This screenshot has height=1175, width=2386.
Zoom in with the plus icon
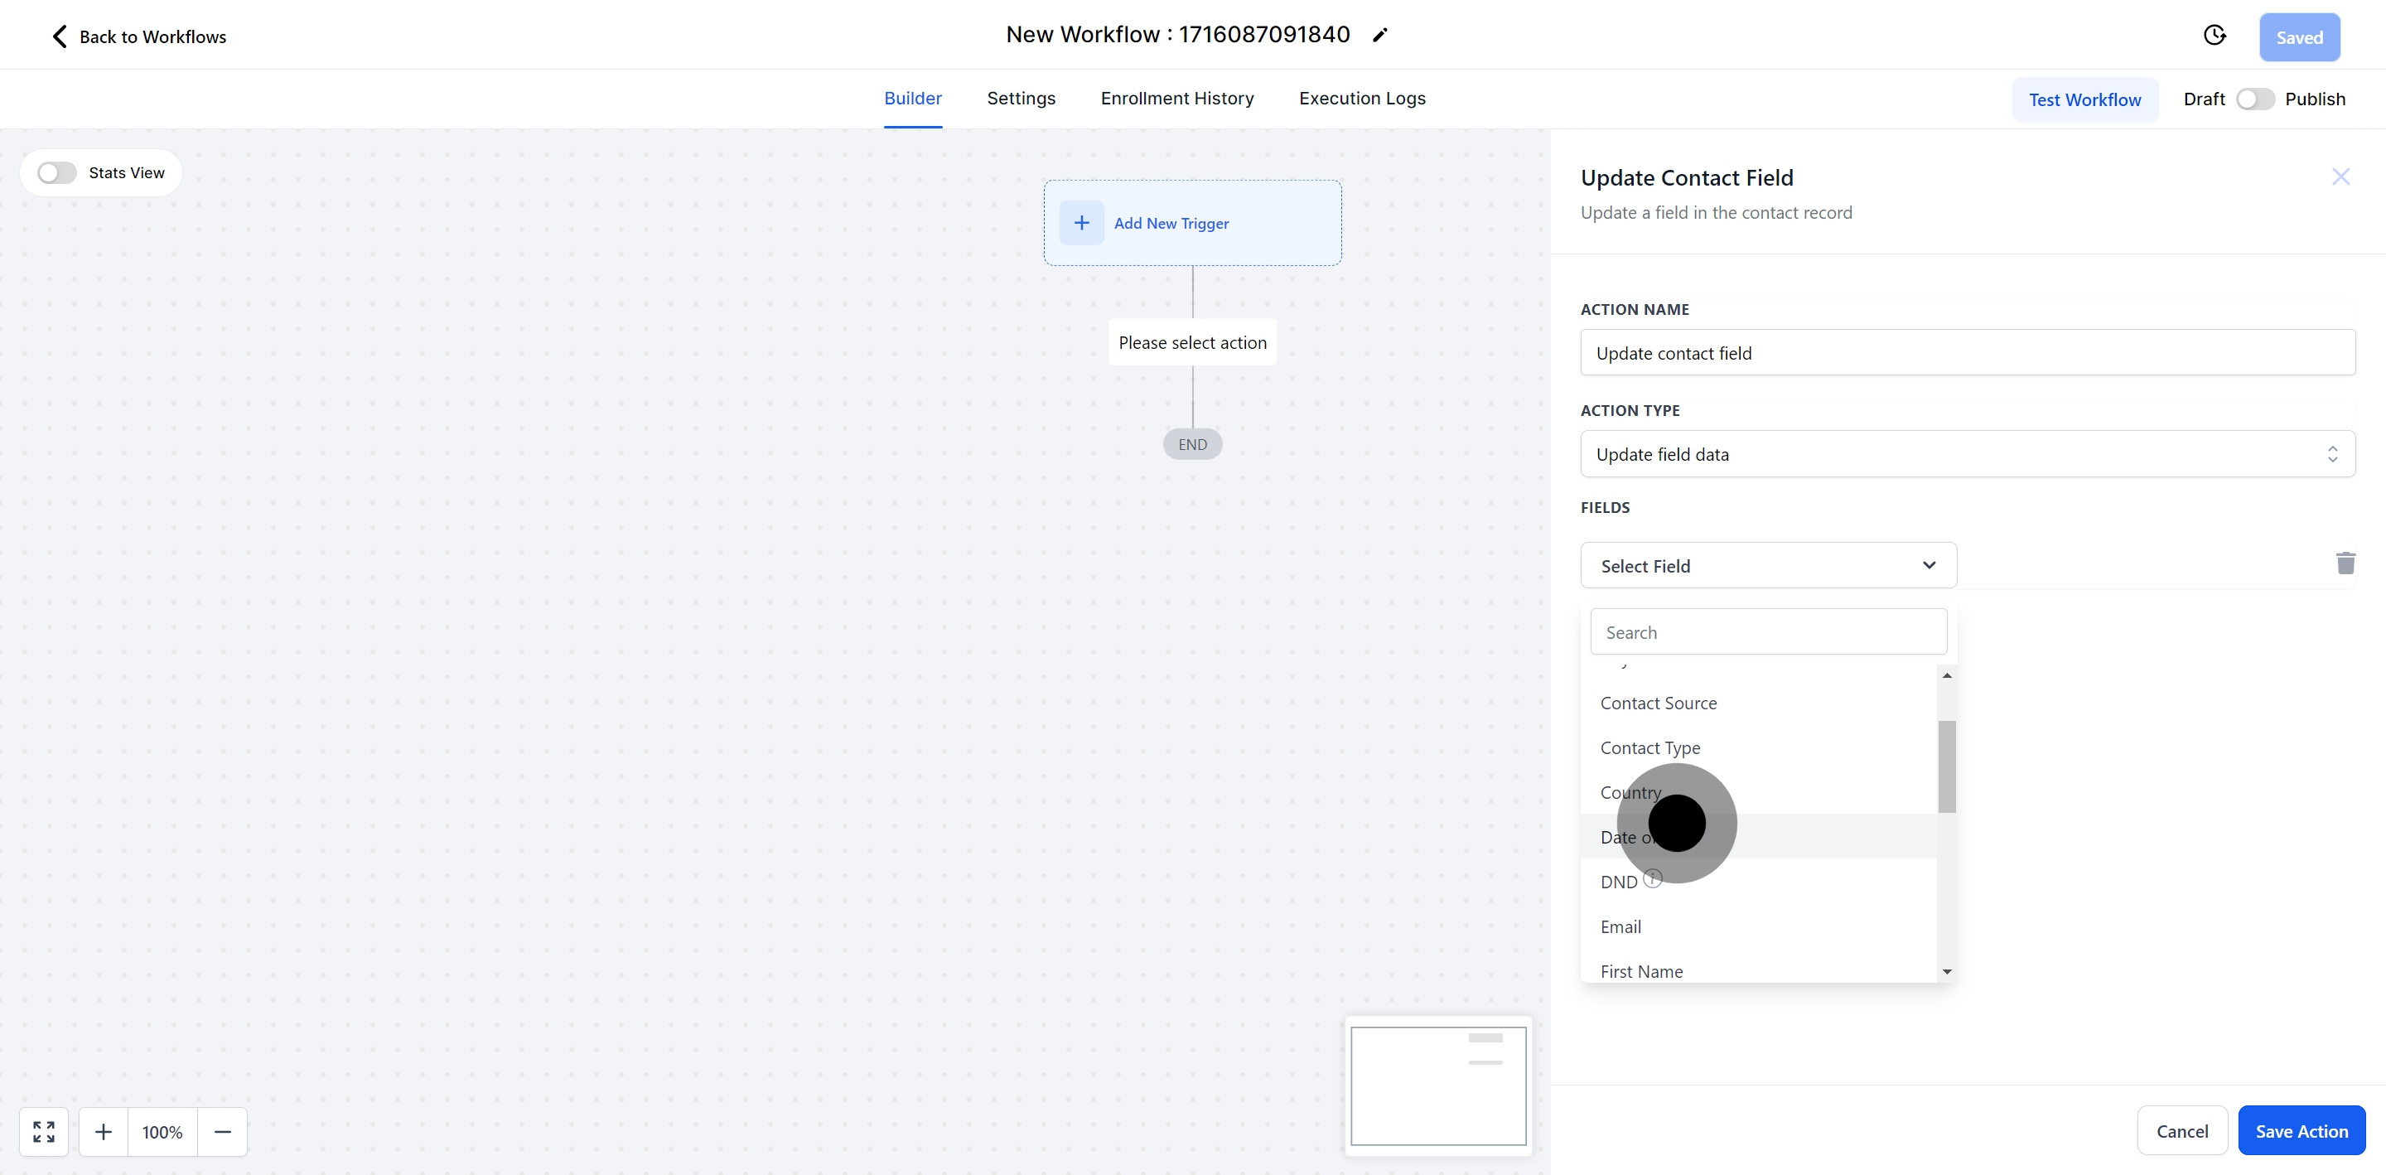click(104, 1131)
